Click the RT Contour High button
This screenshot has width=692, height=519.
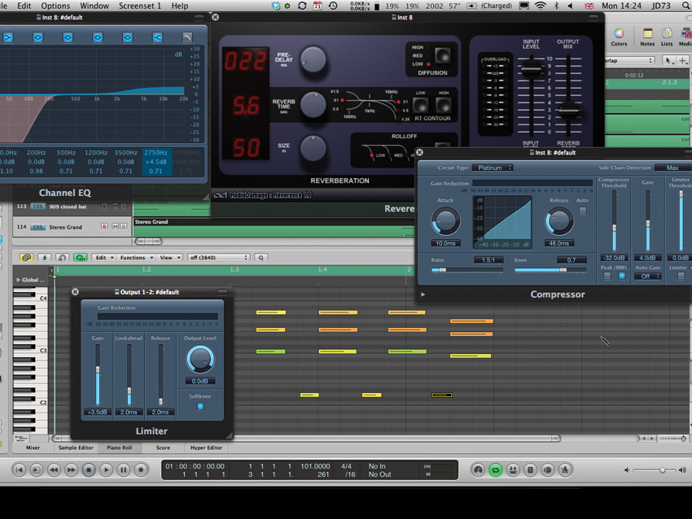tap(443, 105)
